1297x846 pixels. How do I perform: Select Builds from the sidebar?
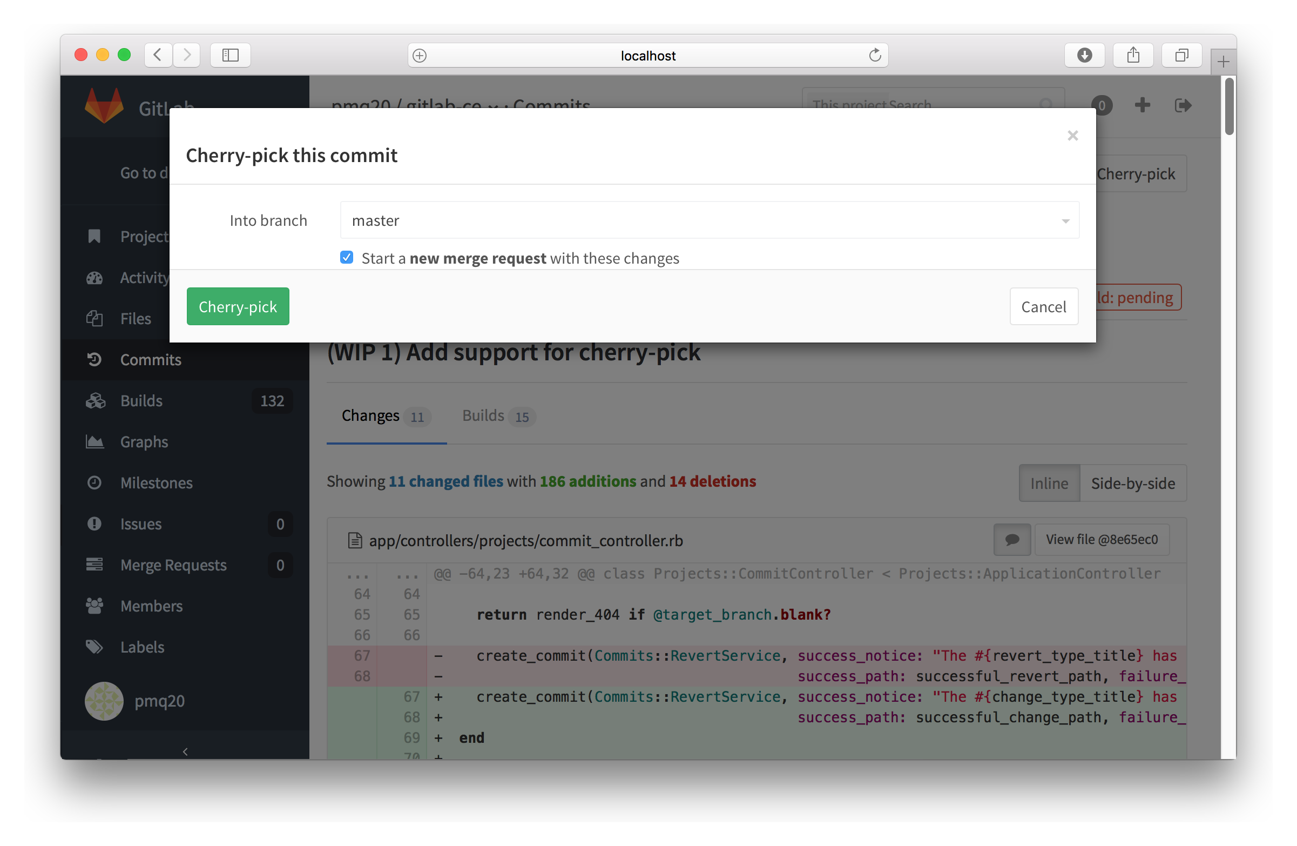tap(140, 401)
